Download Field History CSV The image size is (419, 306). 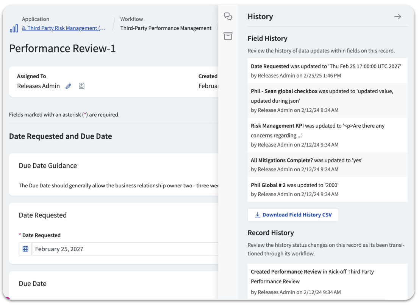click(x=293, y=215)
